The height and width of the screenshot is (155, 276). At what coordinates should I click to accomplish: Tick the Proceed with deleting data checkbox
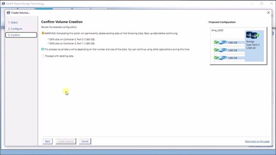(x=43, y=56)
